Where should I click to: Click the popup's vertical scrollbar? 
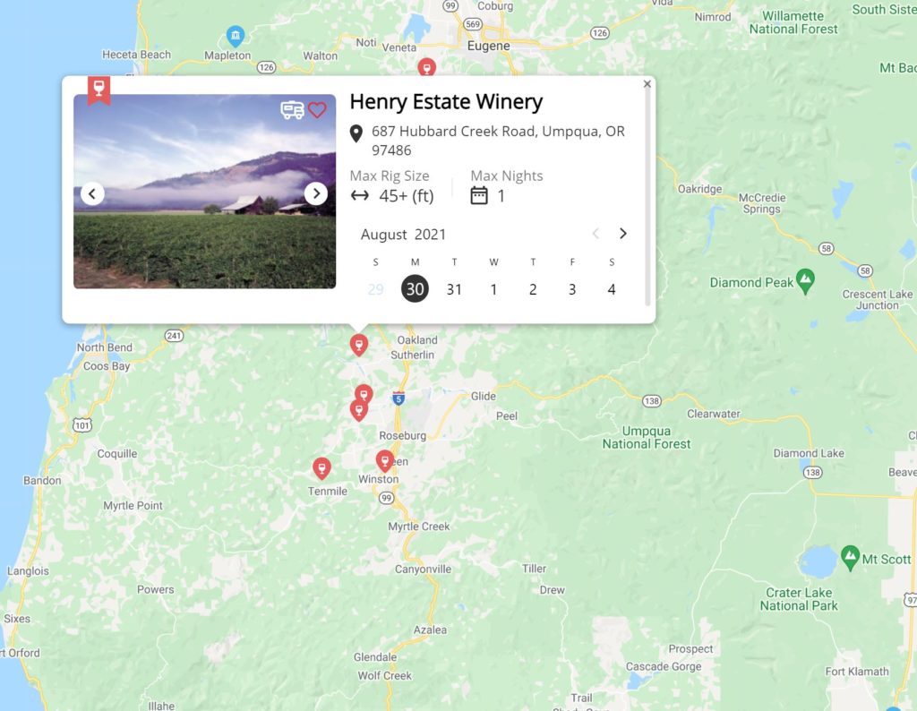[647, 198]
